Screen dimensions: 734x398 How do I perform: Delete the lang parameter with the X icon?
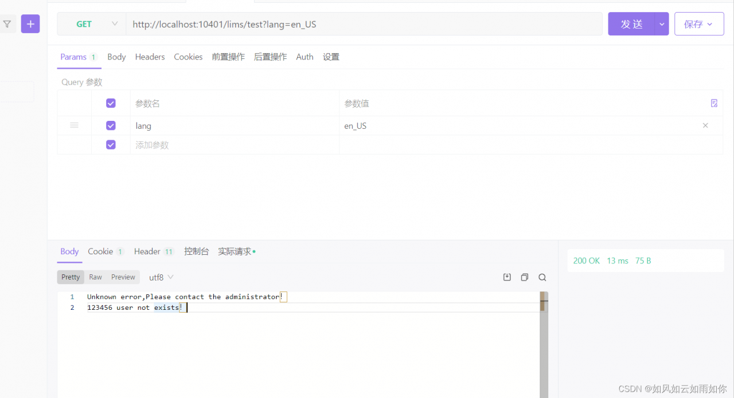[705, 125]
